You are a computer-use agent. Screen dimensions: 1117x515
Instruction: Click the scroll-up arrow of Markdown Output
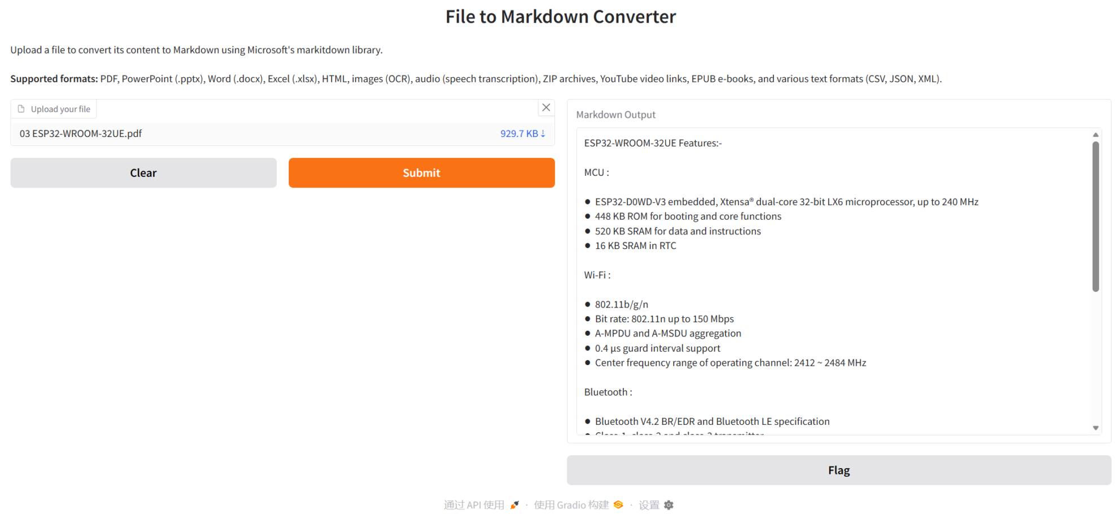pos(1096,135)
